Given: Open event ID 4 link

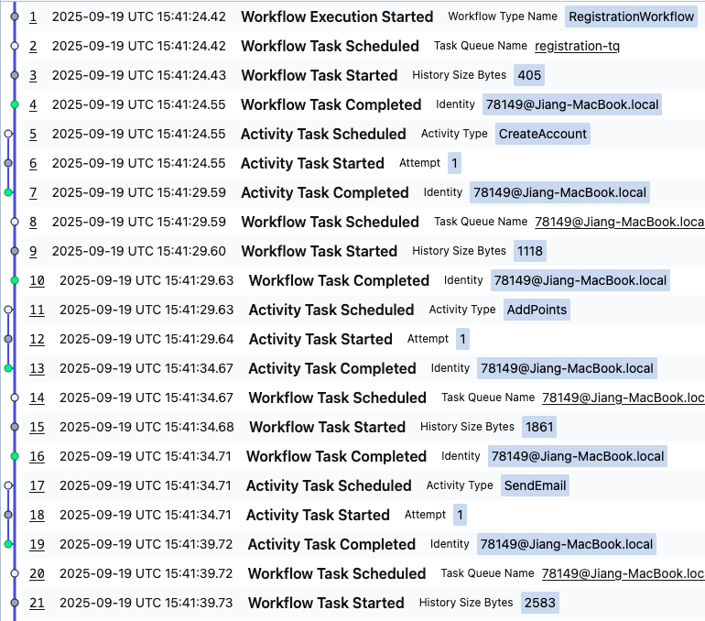Looking at the screenshot, I should pyautogui.click(x=33, y=104).
